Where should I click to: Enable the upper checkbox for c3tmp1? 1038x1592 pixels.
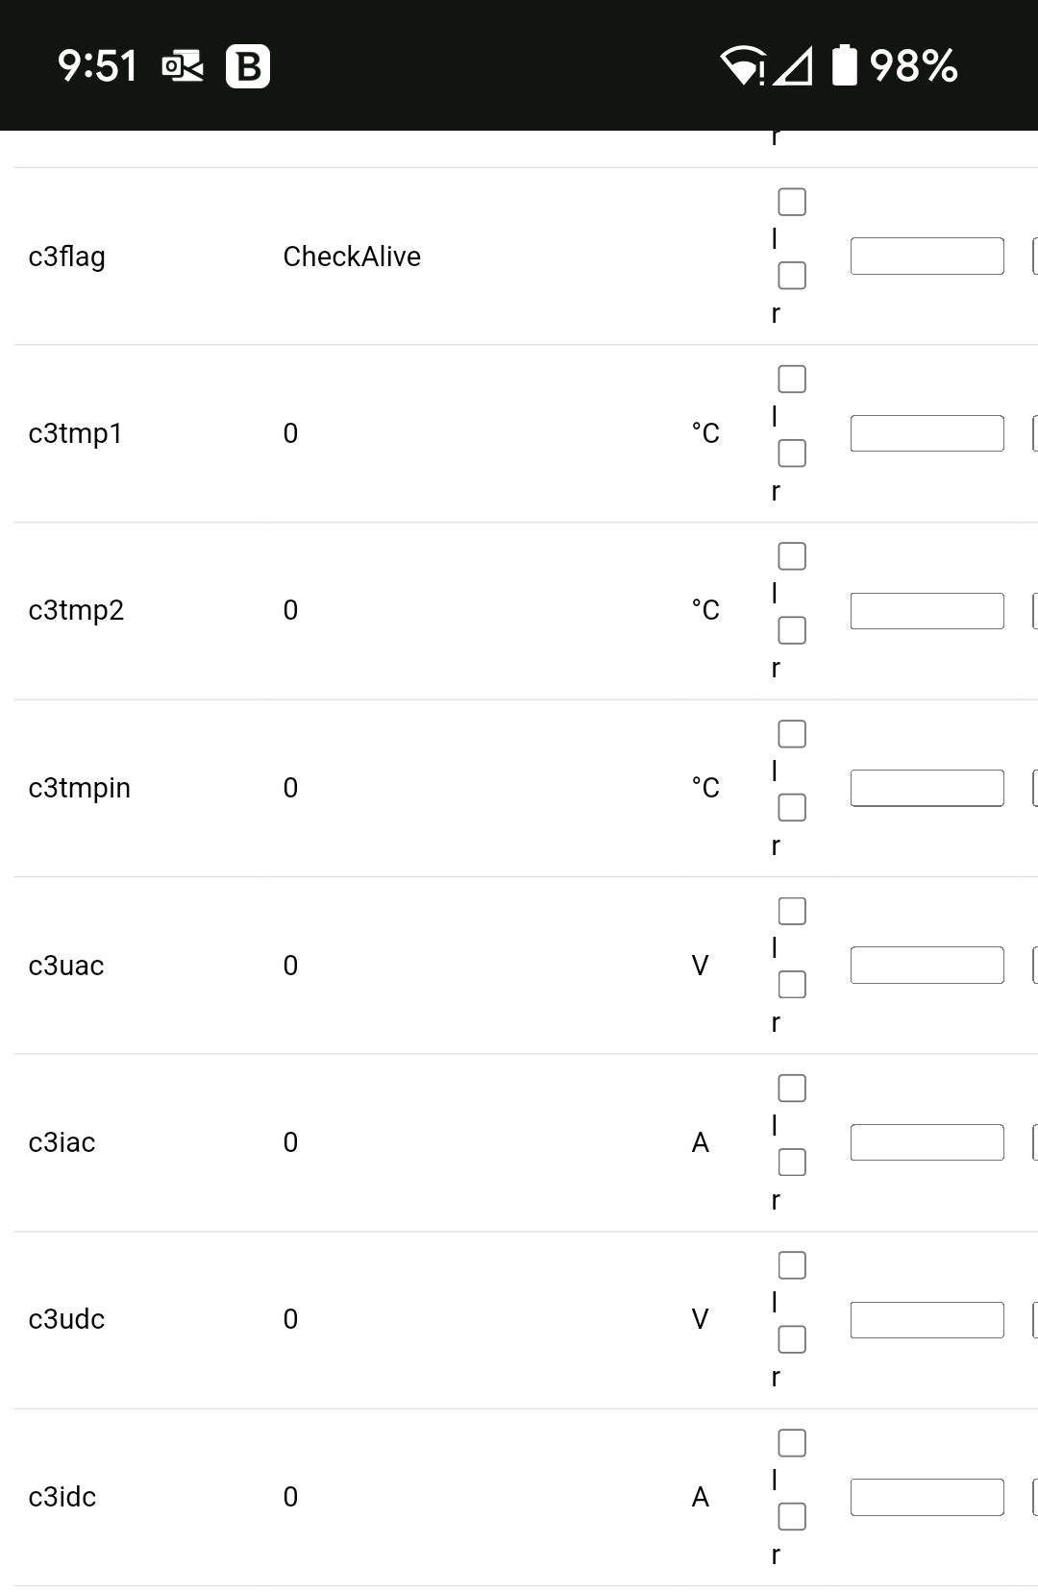click(x=792, y=380)
